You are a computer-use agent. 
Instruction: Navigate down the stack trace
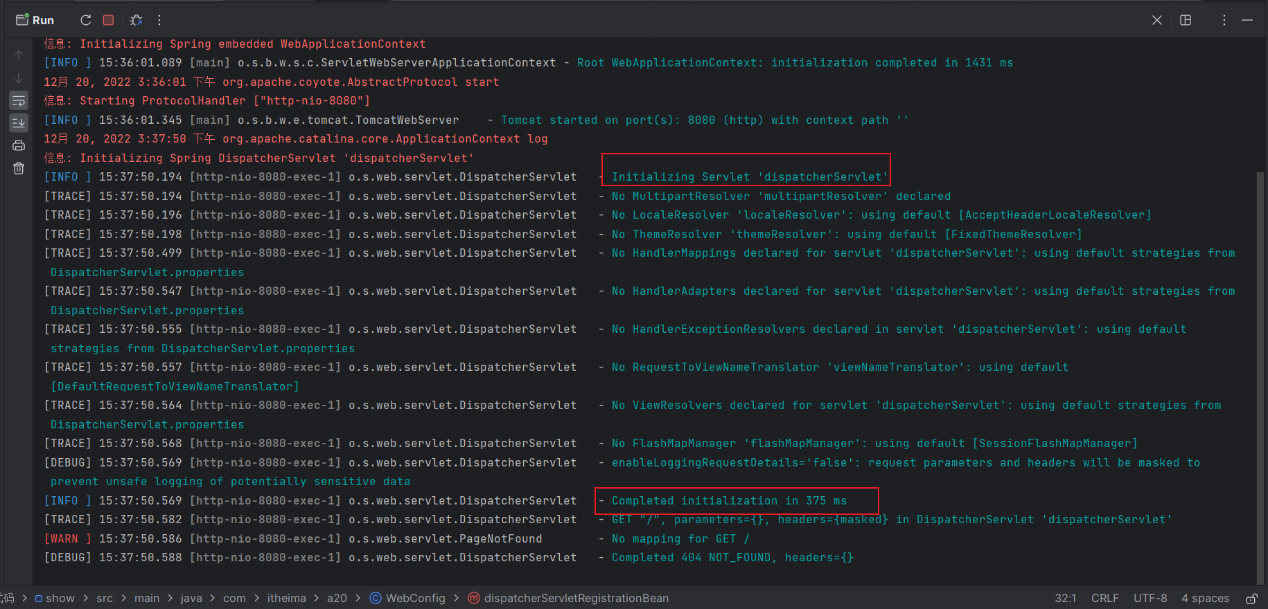[x=19, y=78]
